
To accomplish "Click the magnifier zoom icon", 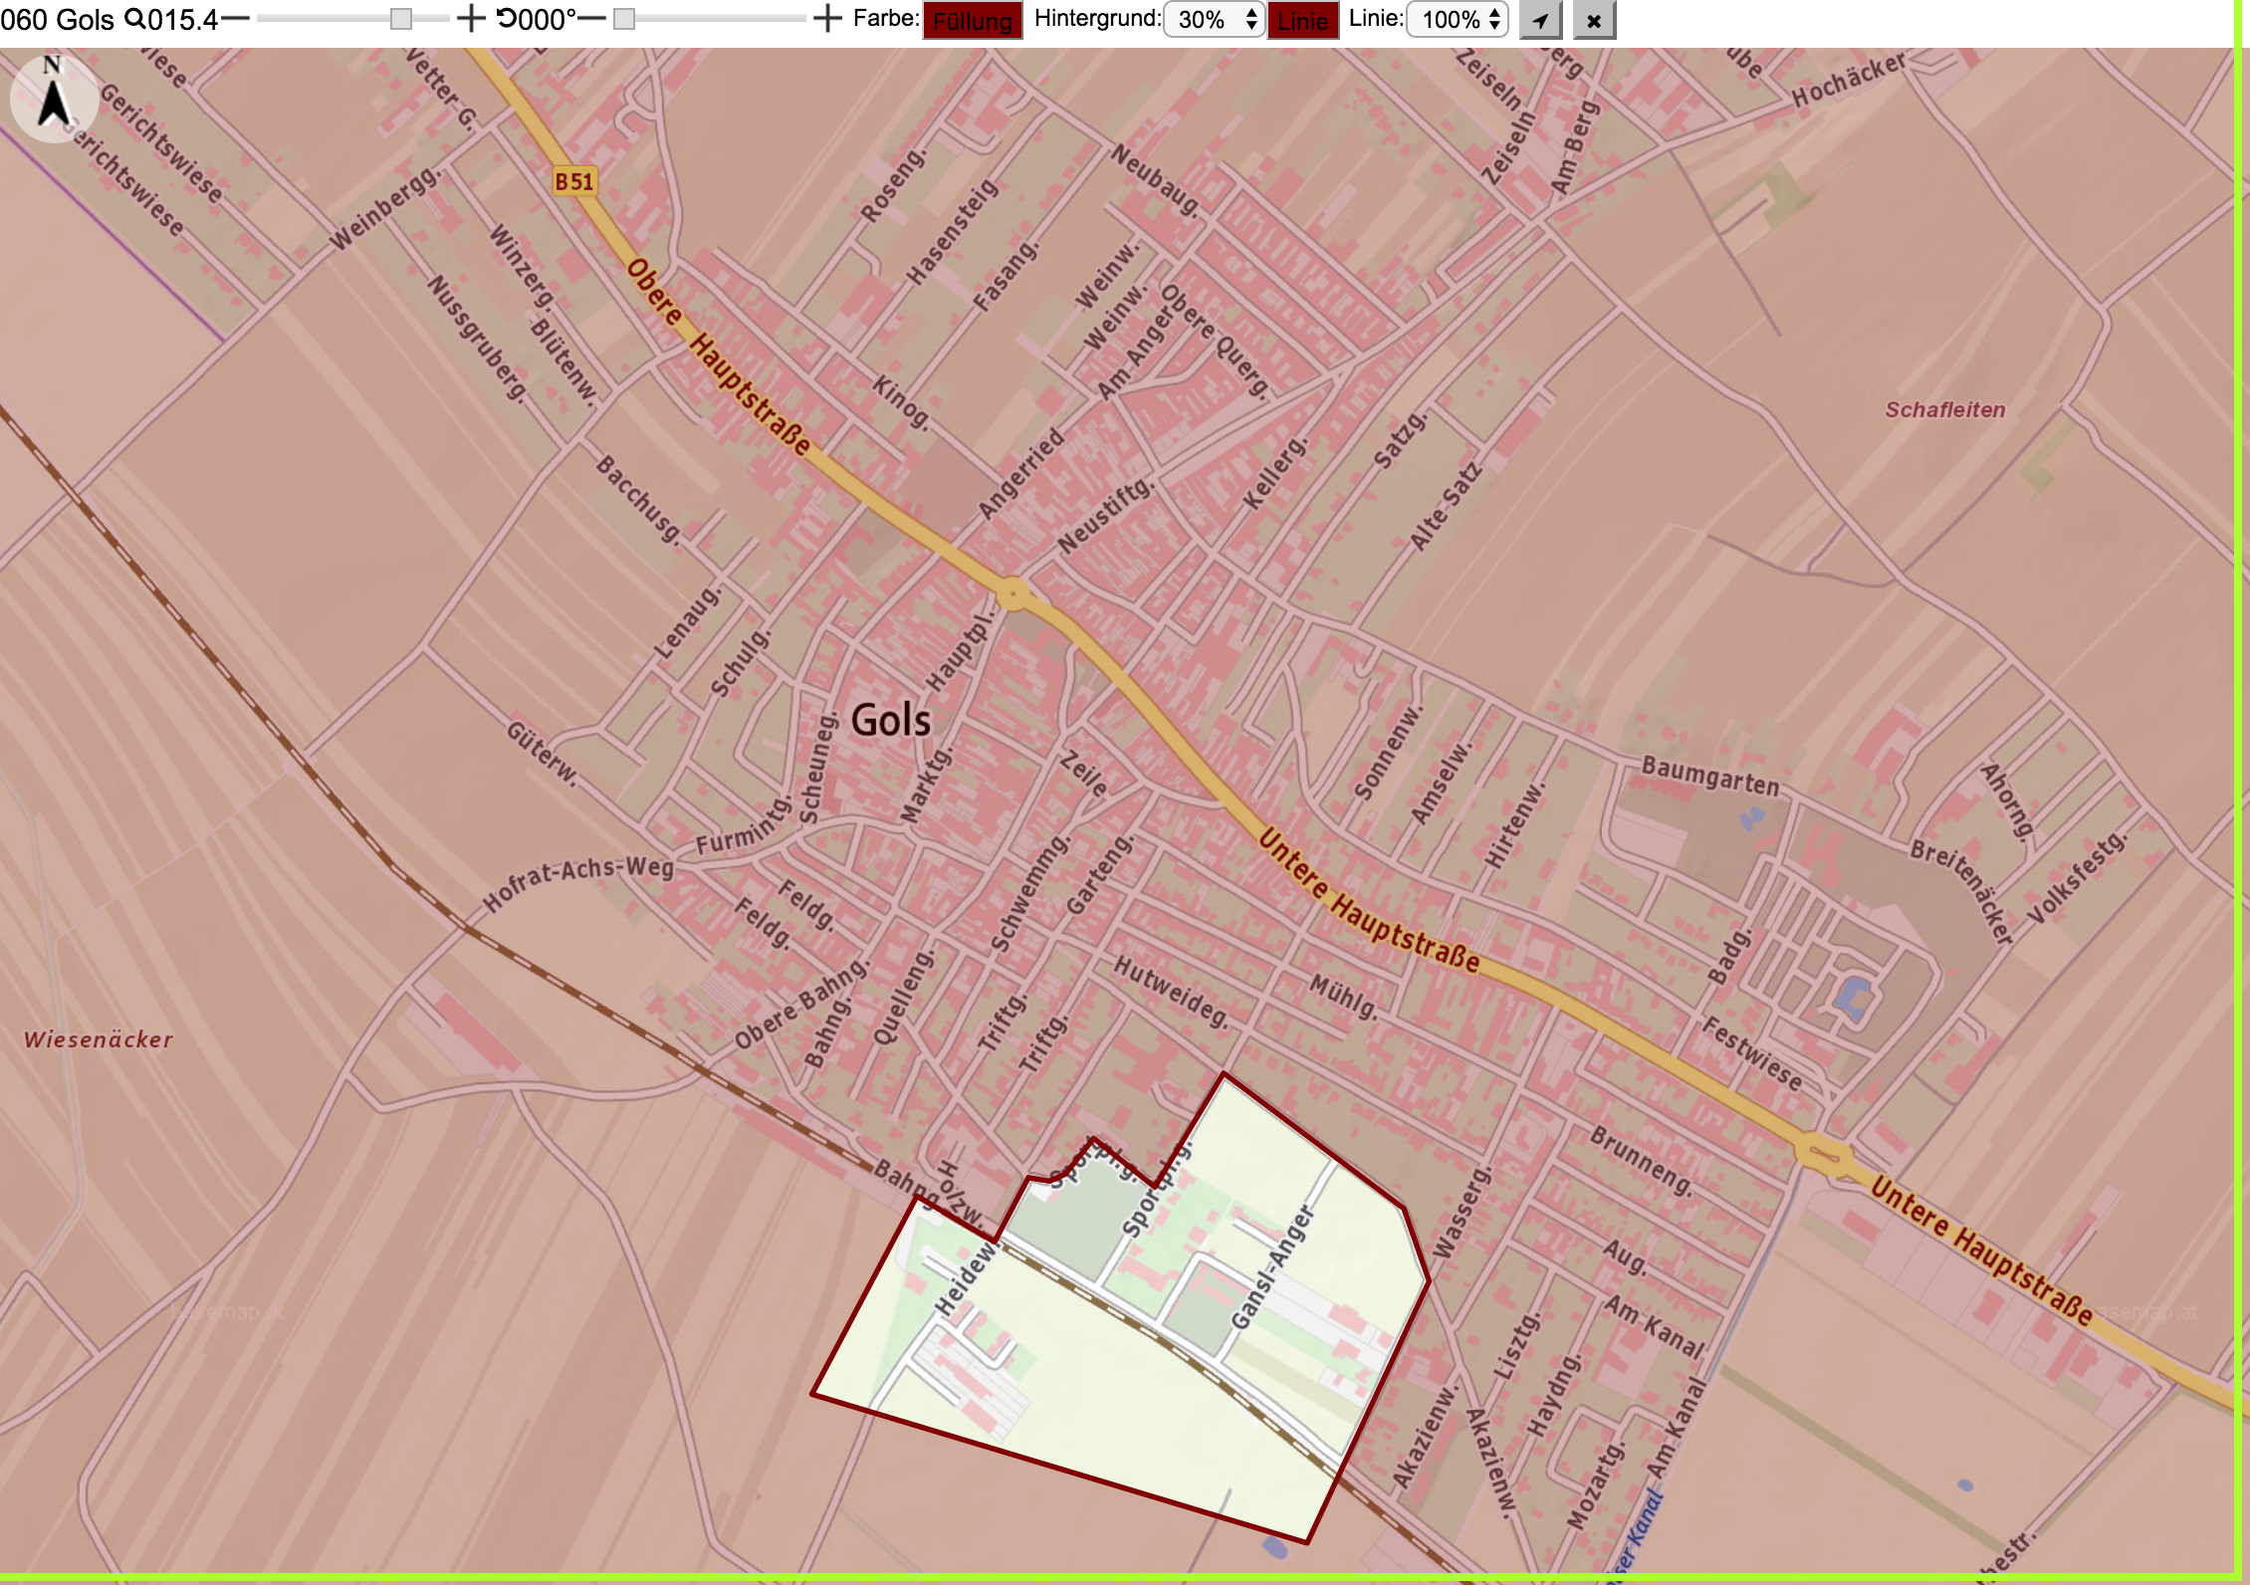I will (134, 19).
